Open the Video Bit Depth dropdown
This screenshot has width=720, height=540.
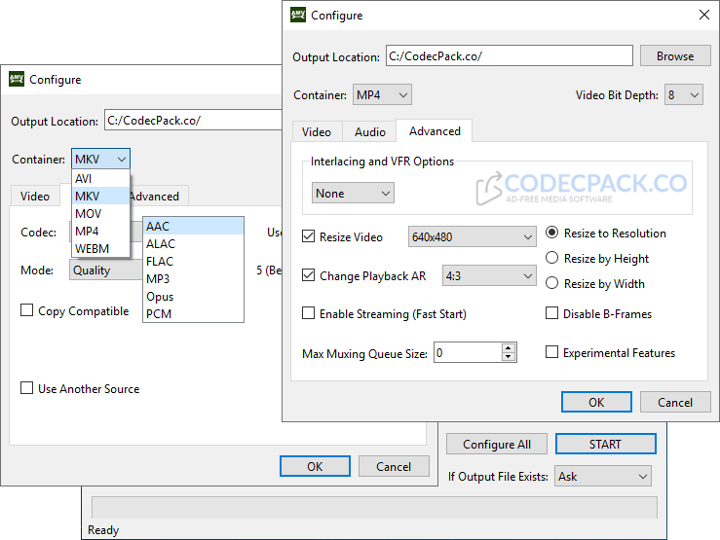click(x=683, y=95)
